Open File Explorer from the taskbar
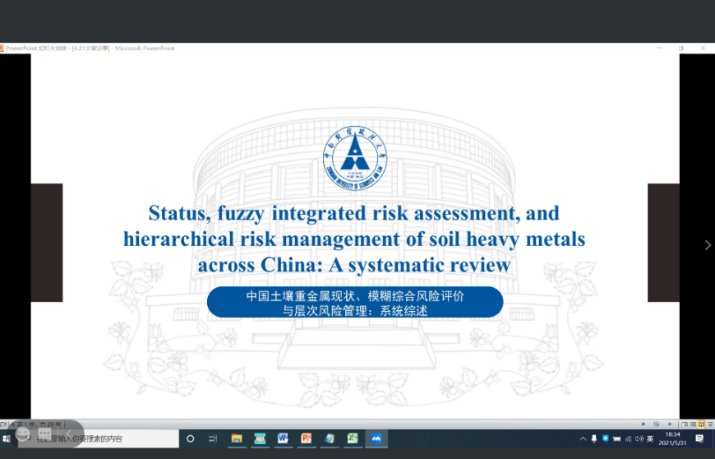 tap(237, 438)
